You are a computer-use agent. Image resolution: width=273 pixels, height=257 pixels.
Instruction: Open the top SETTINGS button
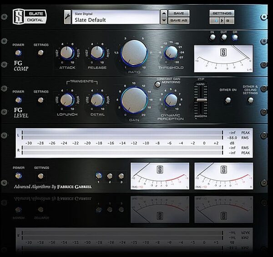tap(222, 13)
